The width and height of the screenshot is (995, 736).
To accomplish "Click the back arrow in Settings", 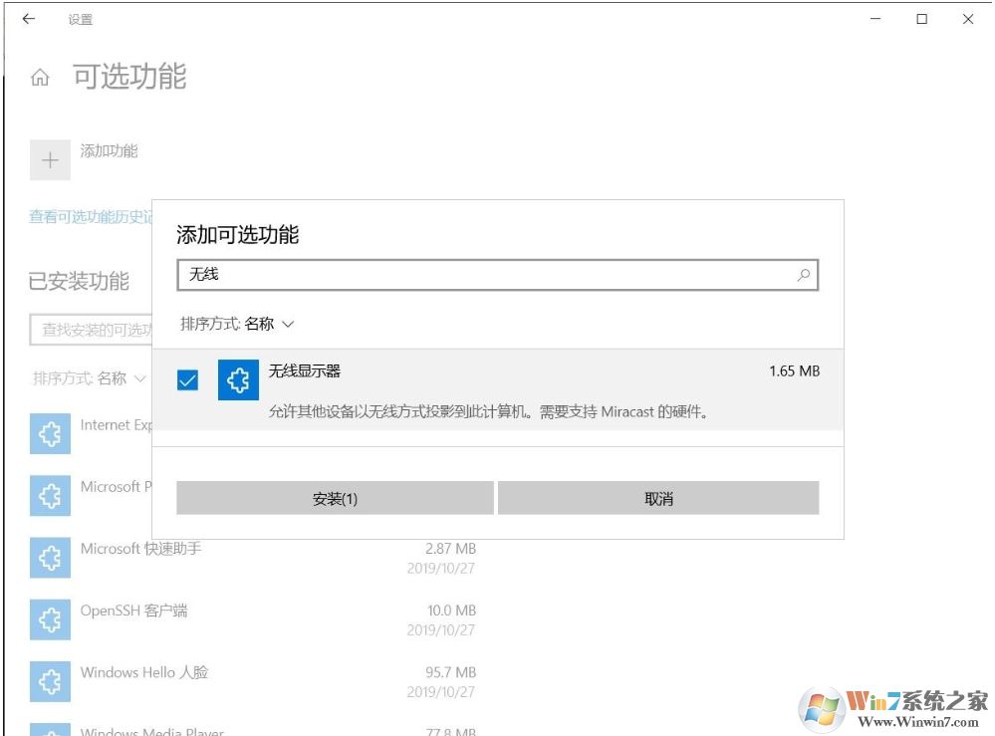I will coord(28,18).
